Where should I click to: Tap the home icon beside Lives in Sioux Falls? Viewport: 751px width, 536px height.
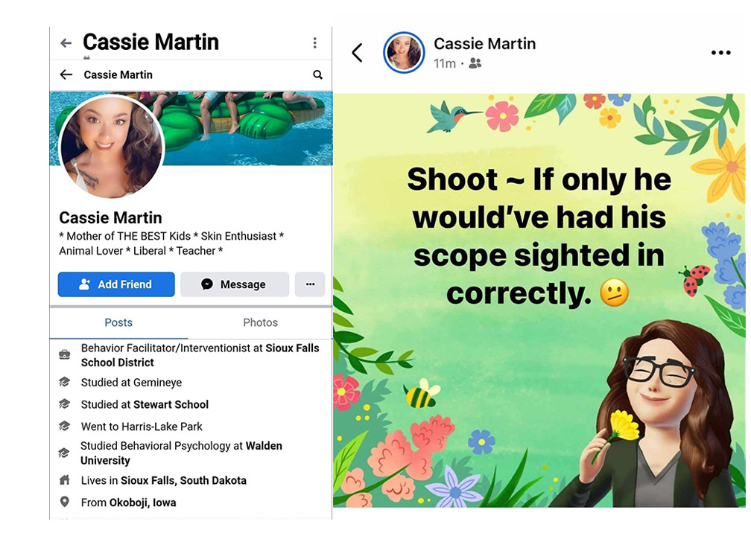coord(64,480)
